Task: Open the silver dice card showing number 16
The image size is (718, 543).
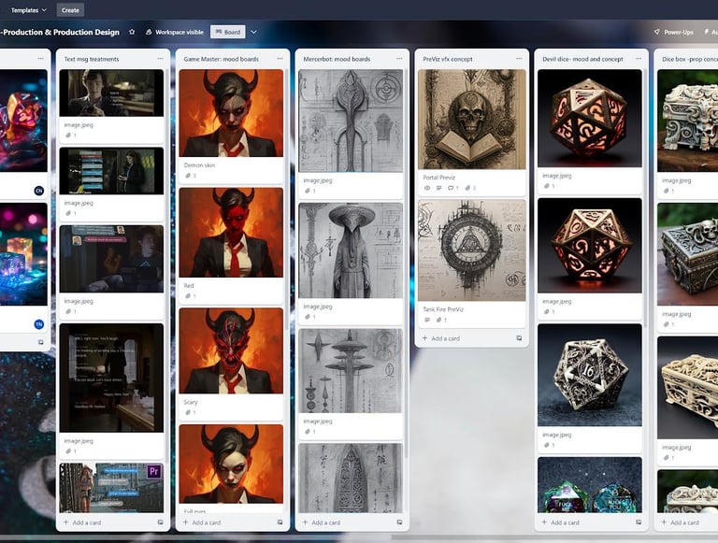Action: tap(590, 375)
